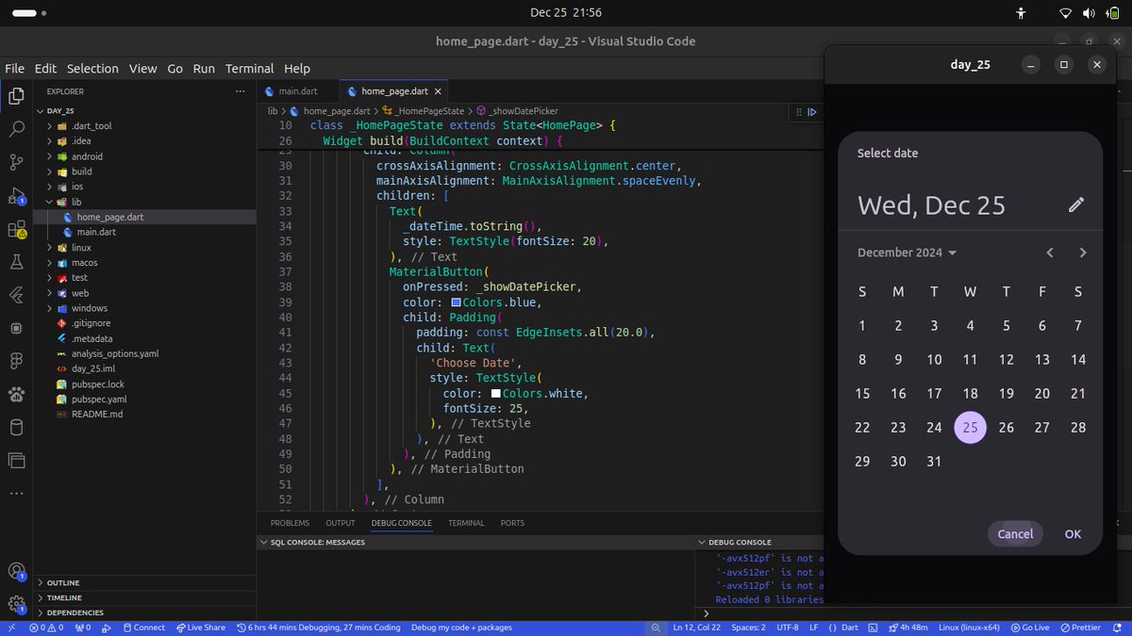Open pubspec.yaml in the explorer

98,399
